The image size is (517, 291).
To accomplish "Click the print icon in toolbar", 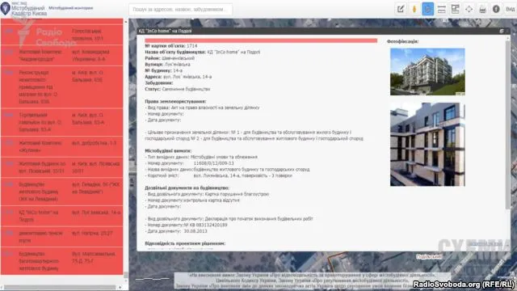I will tap(482, 9).
